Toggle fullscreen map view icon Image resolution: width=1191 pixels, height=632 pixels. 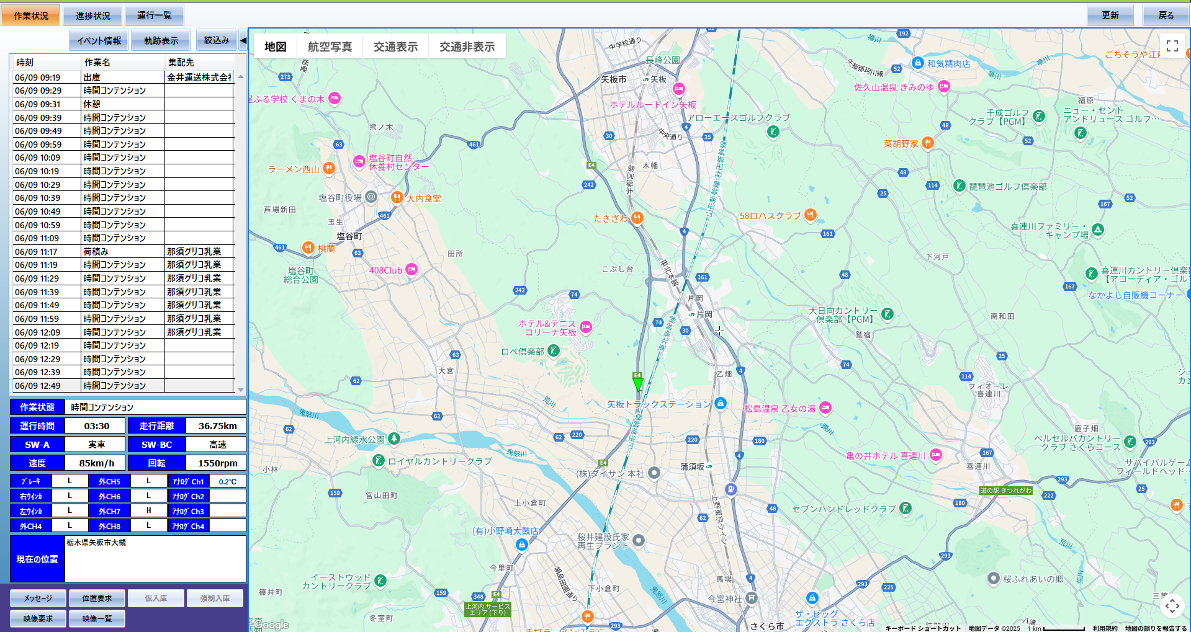(1172, 46)
